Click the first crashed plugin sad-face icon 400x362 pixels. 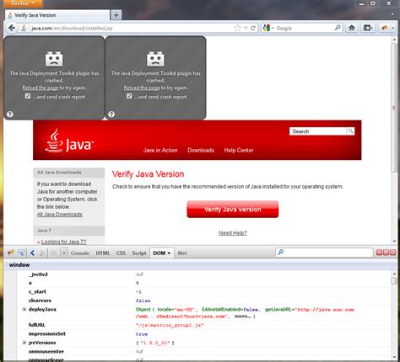point(54,59)
